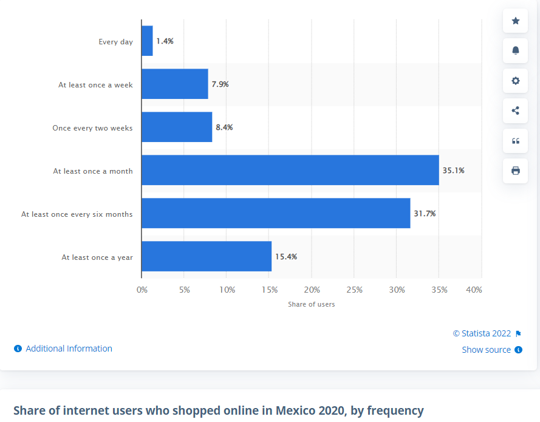Click the 35.1% 'At least once a month' bar
The image size is (540, 422).
coord(290,170)
